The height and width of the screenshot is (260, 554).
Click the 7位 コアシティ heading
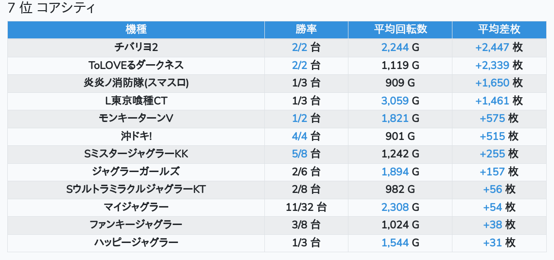click(51, 8)
